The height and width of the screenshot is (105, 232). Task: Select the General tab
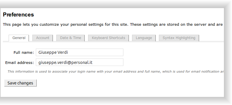click(19, 38)
